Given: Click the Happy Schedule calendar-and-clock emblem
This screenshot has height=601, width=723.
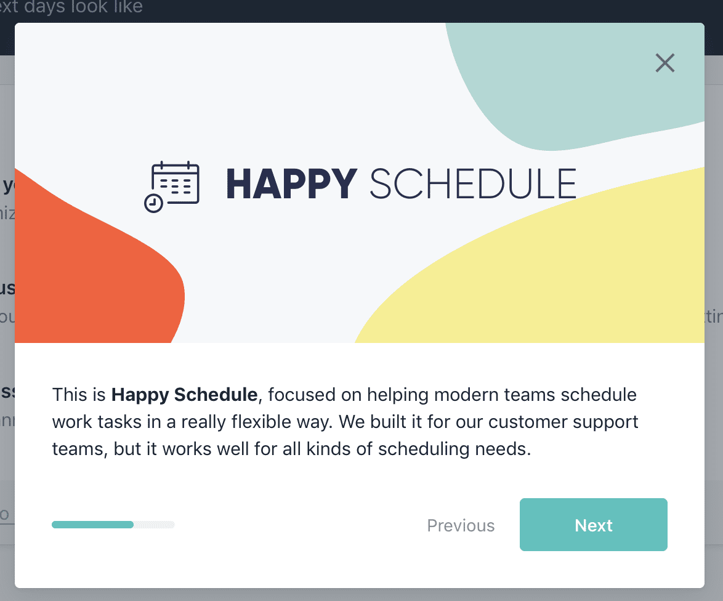Looking at the screenshot, I should point(173,185).
